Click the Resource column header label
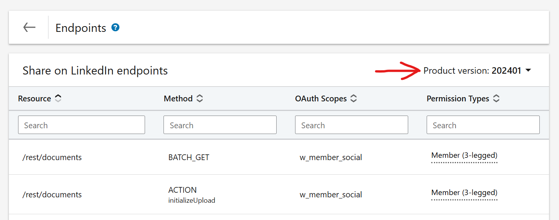Screen dimensions: 559x220 pos(35,99)
